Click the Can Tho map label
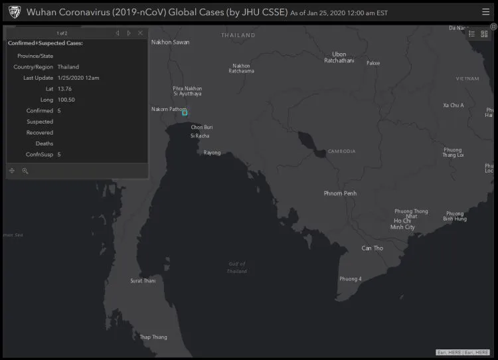The image size is (498, 360). [x=372, y=248]
